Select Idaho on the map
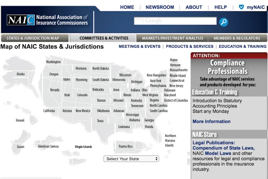 (67, 79)
